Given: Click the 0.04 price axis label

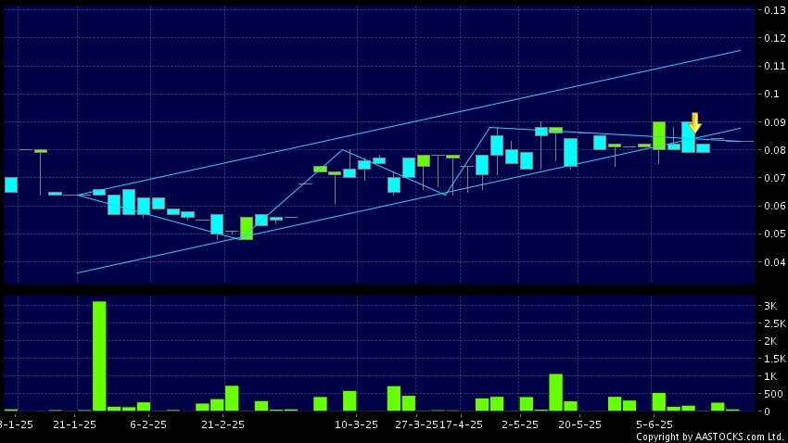Looking at the screenshot, I should [x=774, y=261].
